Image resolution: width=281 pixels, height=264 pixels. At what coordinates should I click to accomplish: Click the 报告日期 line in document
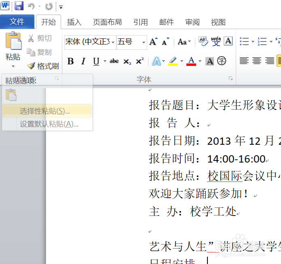pyautogui.click(x=215, y=141)
